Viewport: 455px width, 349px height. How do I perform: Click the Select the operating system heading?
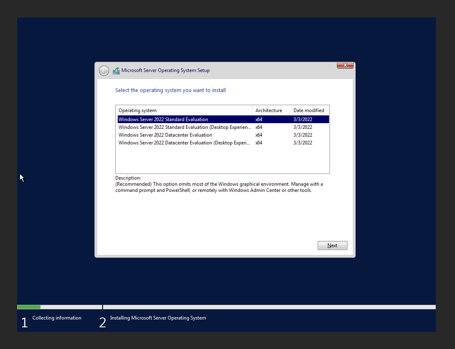tap(170, 90)
